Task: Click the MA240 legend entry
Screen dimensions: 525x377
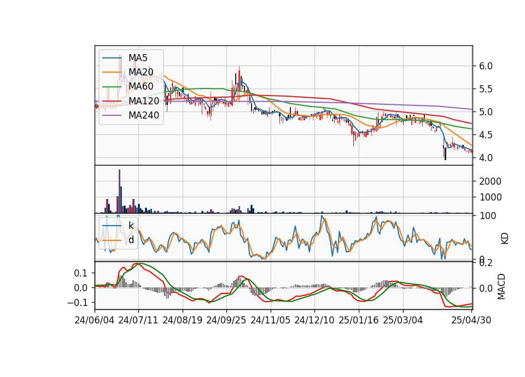Action: point(131,115)
